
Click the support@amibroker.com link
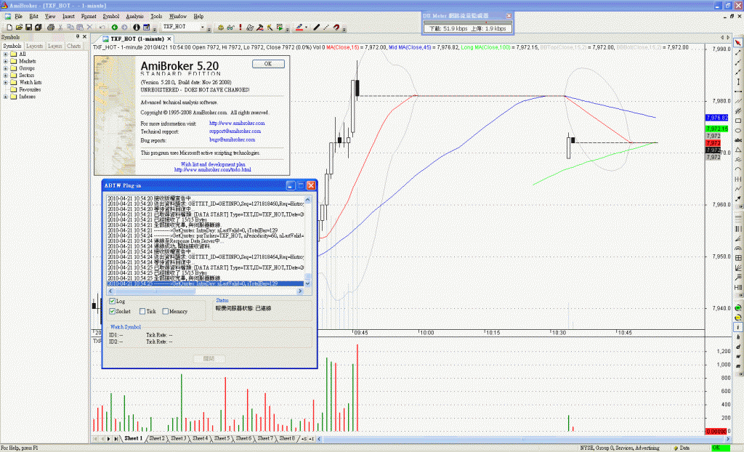[x=235, y=132]
